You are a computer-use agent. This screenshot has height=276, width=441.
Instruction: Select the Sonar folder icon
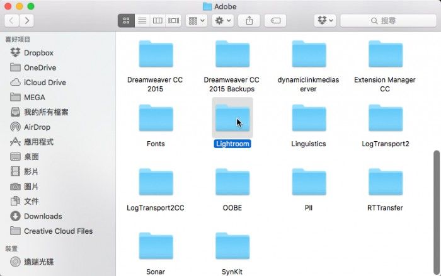pos(156,246)
